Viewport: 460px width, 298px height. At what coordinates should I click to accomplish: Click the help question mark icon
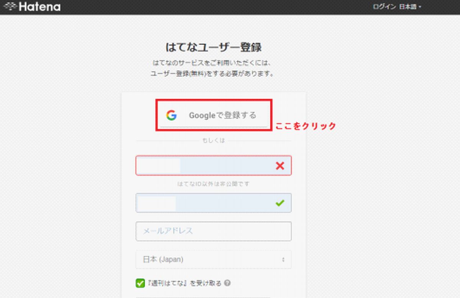pos(227,283)
